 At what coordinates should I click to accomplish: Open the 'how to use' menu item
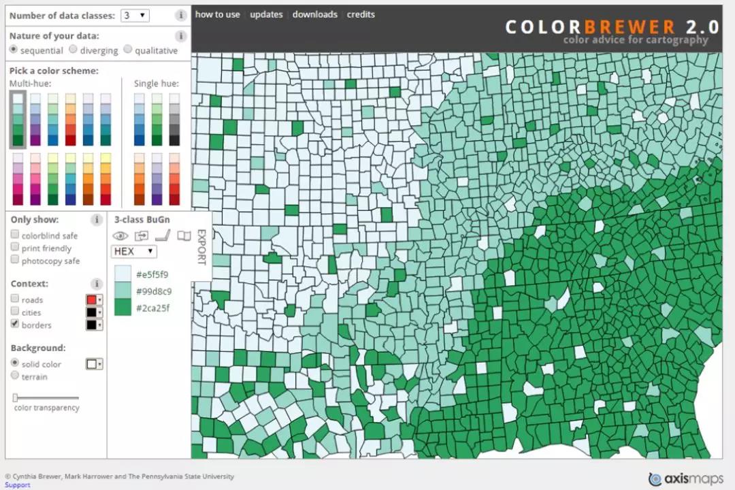pos(217,14)
